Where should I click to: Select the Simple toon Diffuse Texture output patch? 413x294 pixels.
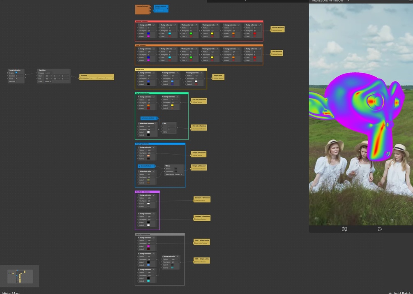(x=218, y=77)
